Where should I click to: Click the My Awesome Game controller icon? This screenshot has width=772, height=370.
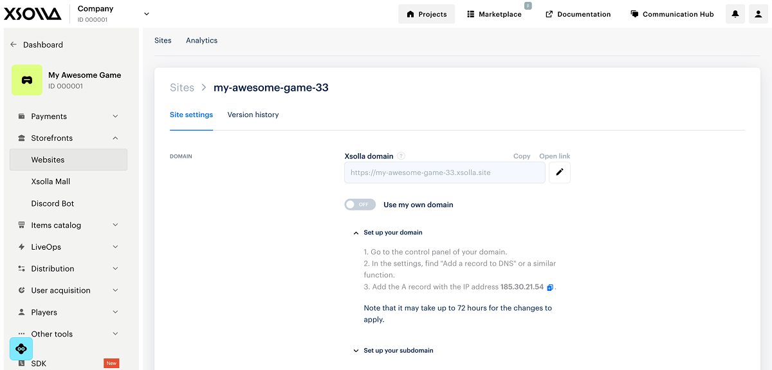coord(26,80)
